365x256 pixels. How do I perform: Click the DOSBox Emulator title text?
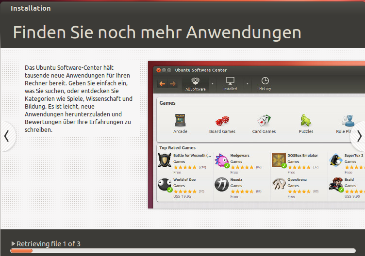(302, 155)
